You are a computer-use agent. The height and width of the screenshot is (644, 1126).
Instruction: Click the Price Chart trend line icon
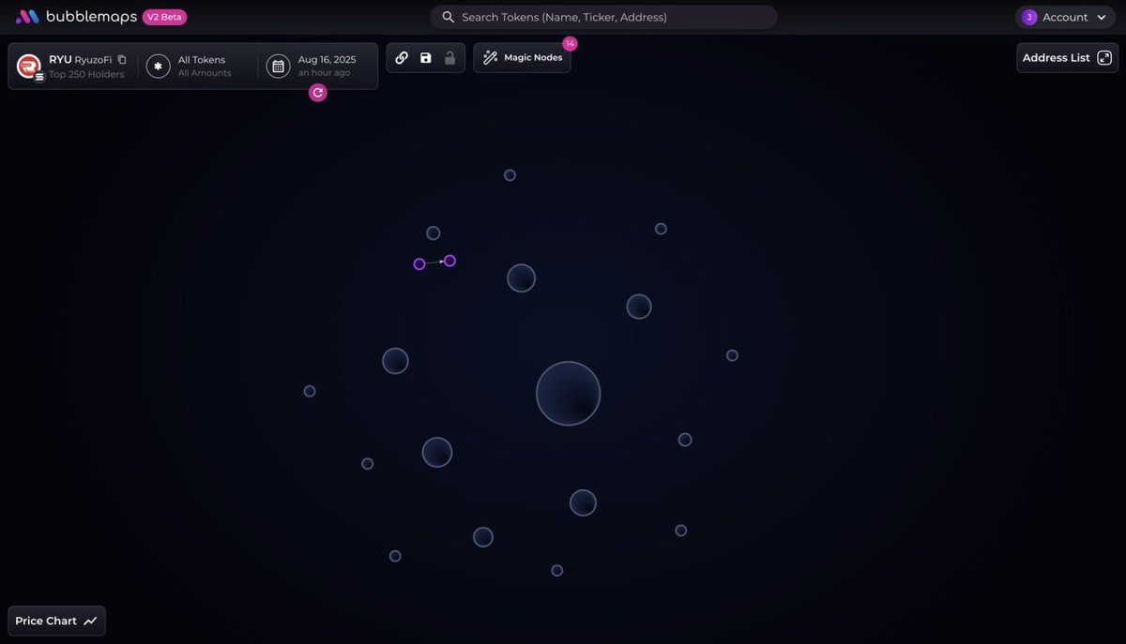click(90, 621)
